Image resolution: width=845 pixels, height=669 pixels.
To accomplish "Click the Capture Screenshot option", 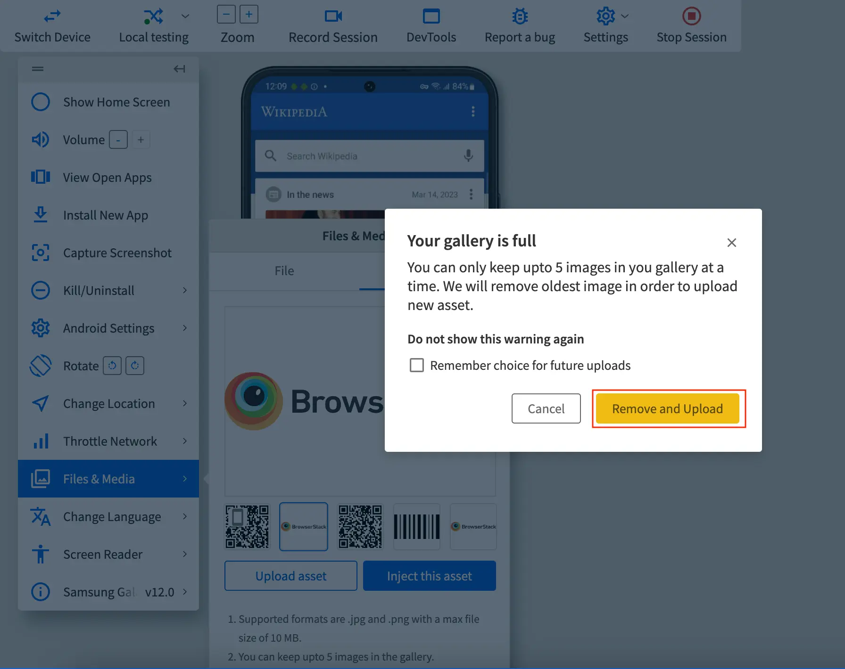I will pyautogui.click(x=117, y=253).
